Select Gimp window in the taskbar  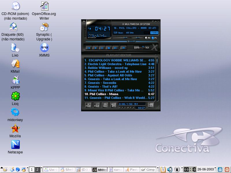tap(149, 170)
